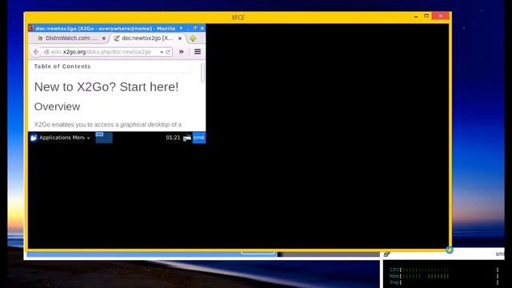This screenshot has height=288, width=512.
Task: Open the arrow beside Applications Menu
Action: tap(88, 138)
